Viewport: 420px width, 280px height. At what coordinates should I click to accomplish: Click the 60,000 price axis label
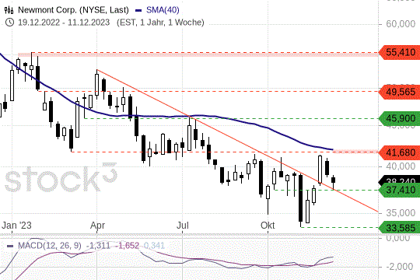(401, 24)
